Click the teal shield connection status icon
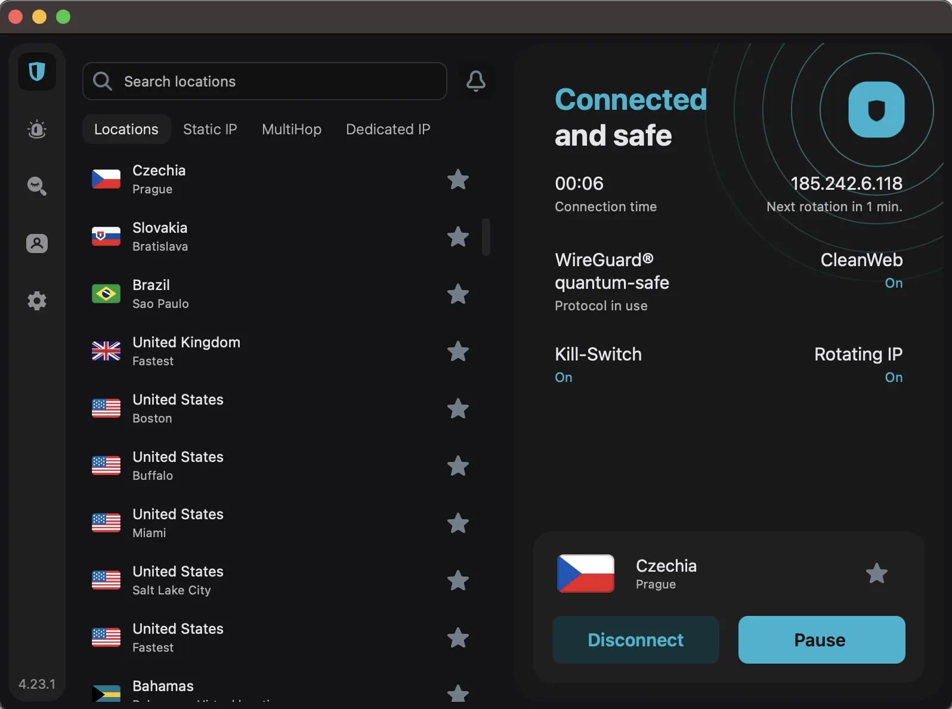 [876, 110]
